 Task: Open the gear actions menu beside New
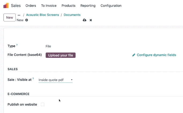[x=27, y=20]
